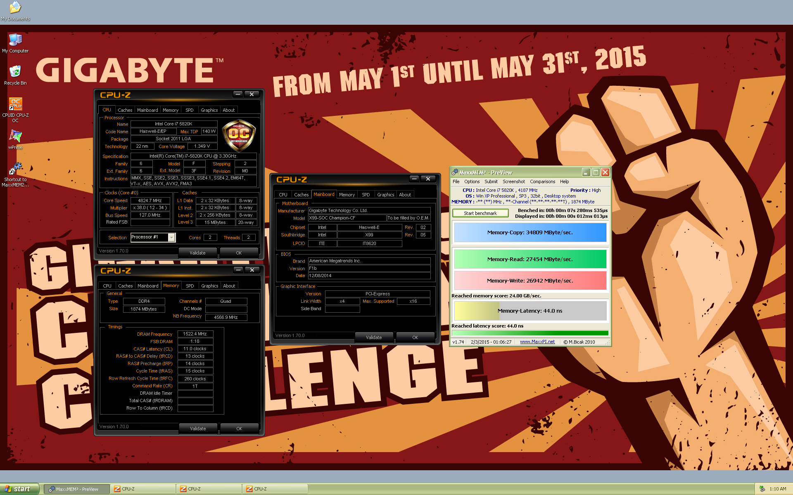This screenshot has width=793, height=495.
Task: Close the CPU-Z Mainboard window
Action: click(428, 179)
